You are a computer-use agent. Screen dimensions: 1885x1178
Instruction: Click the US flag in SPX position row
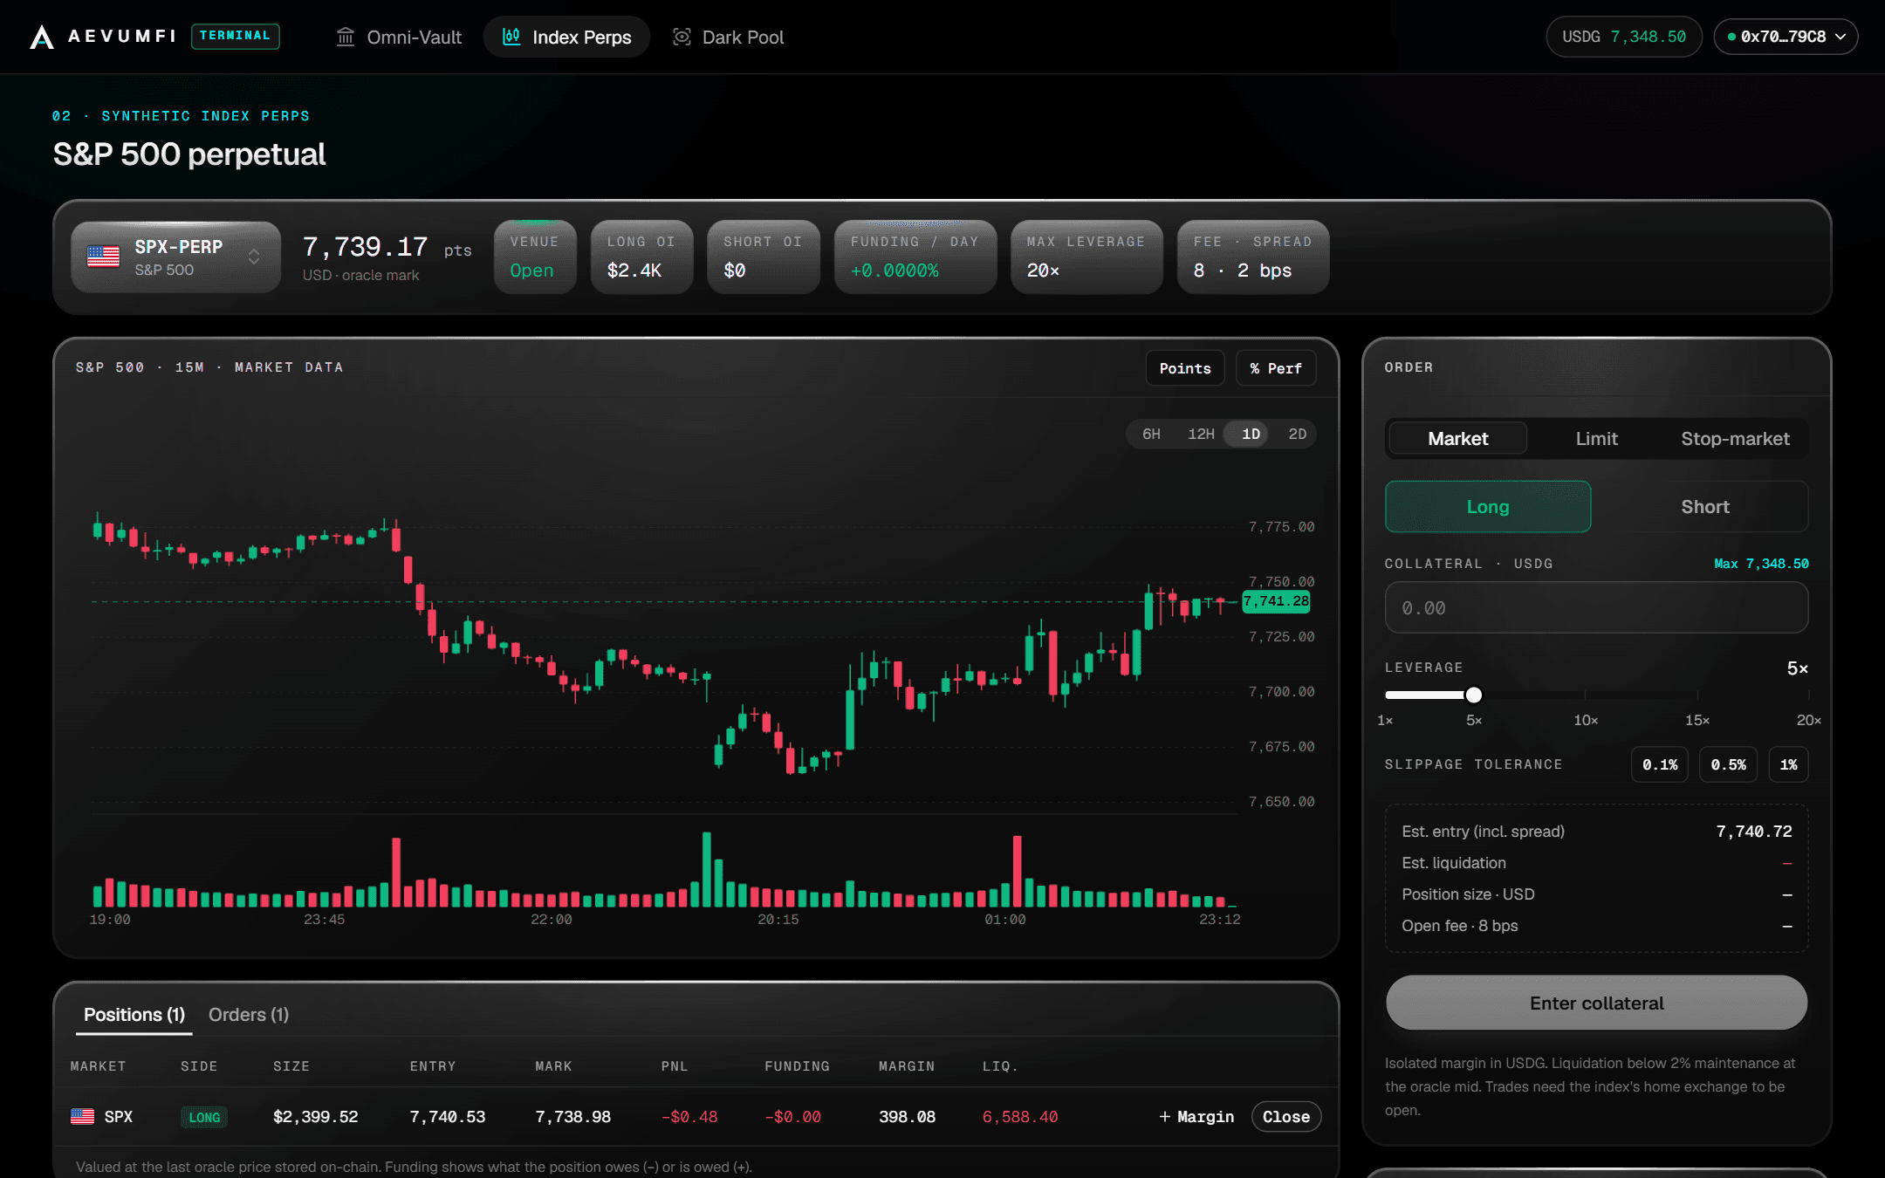82,1116
